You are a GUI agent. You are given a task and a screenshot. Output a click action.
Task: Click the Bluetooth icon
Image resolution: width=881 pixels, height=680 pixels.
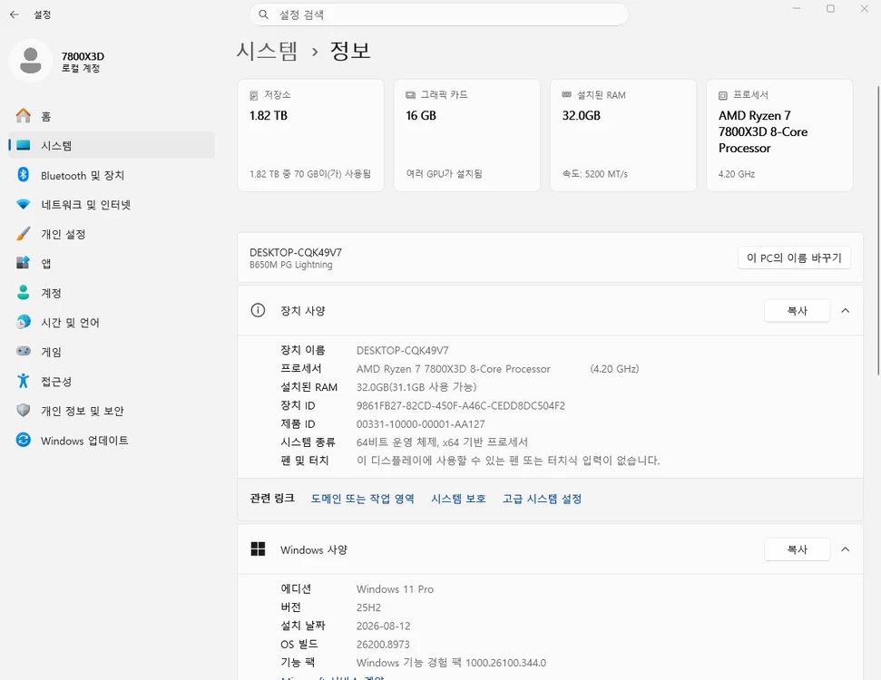click(x=23, y=175)
